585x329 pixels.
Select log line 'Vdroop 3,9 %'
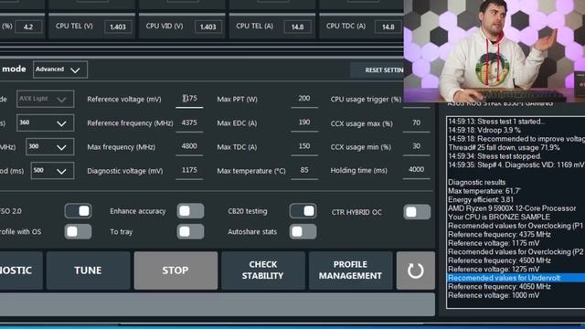[x=484, y=130]
